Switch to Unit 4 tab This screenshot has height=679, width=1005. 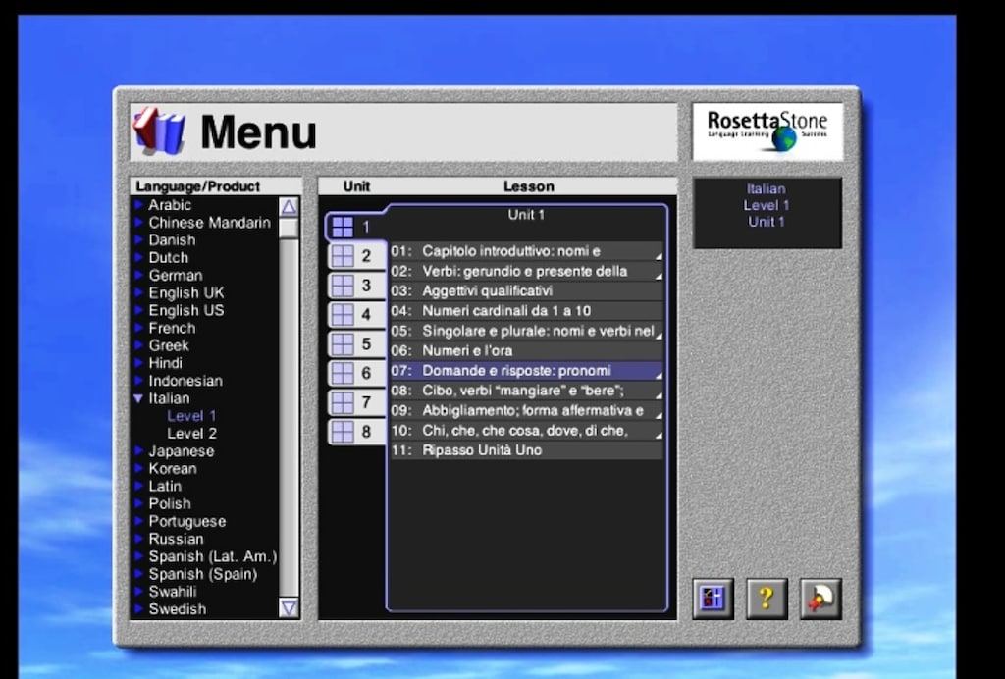[355, 315]
